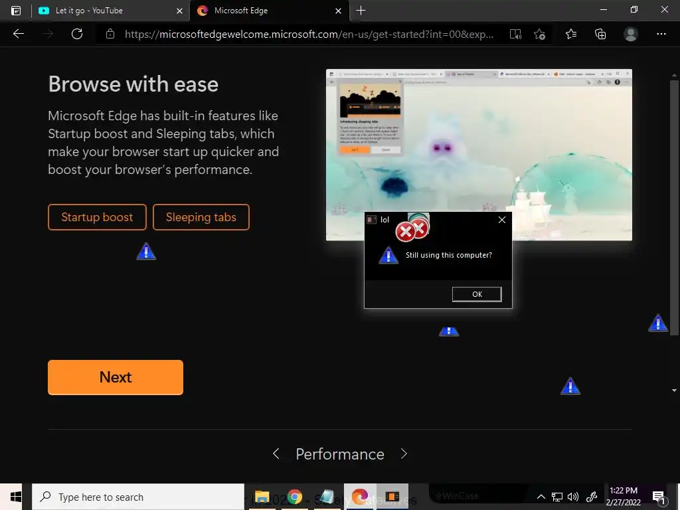Click the address bar URL field
The height and width of the screenshot is (510, 680).
click(x=309, y=35)
